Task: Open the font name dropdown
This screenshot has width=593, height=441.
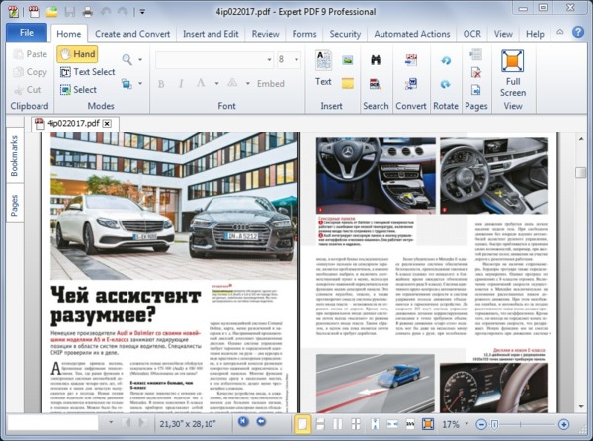Action: [x=269, y=59]
